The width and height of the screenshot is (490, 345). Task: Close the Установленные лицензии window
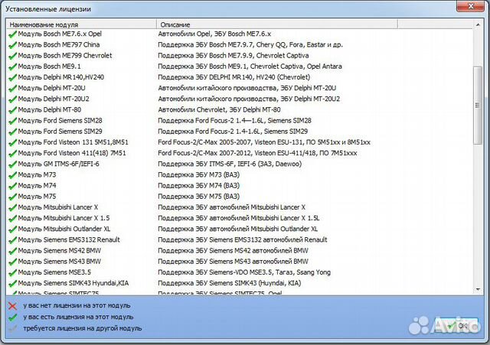click(x=471, y=6)
